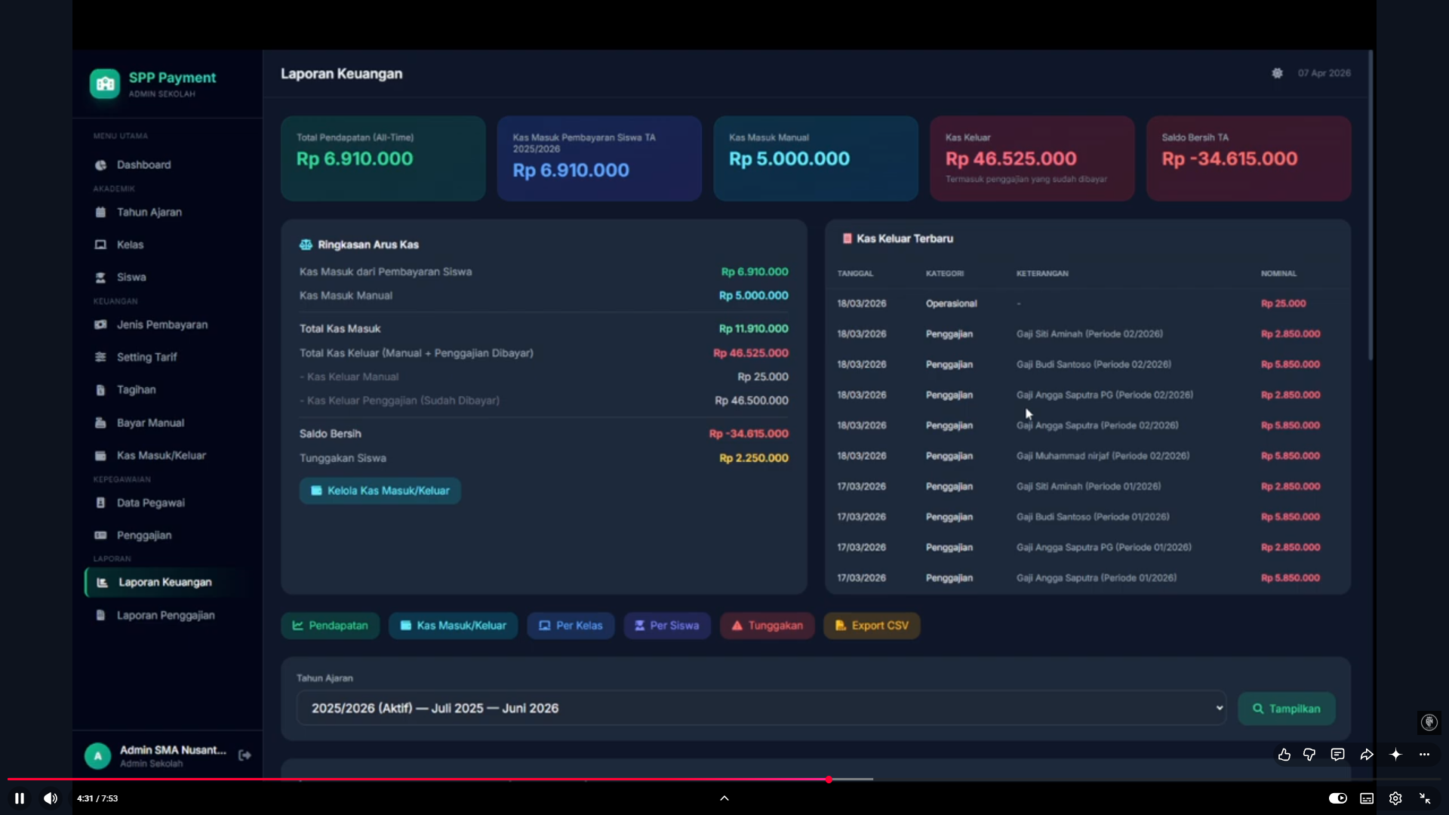This screenshot has width=1449, height=815.
Task: Click the Rp 25.000 nominal value
Action: click(1283, 303)
